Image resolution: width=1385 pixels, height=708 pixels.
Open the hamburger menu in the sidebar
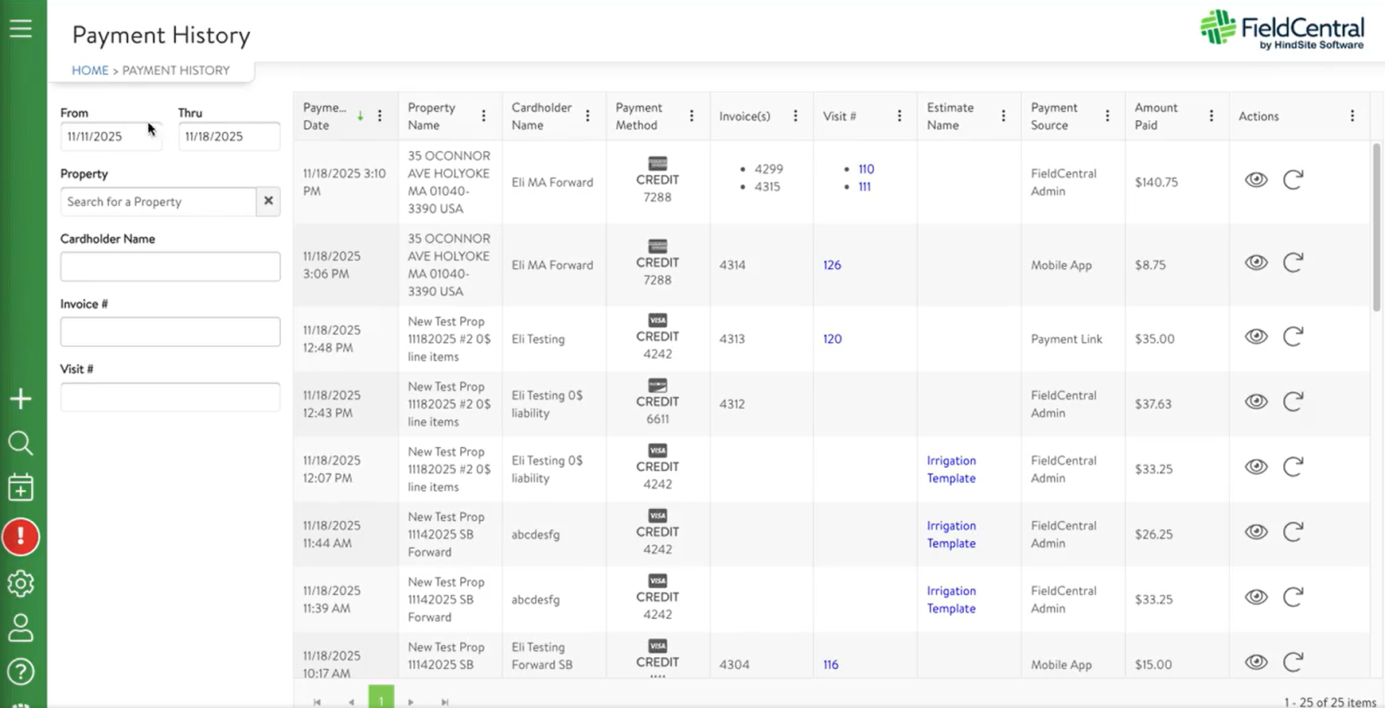point(21,29)
